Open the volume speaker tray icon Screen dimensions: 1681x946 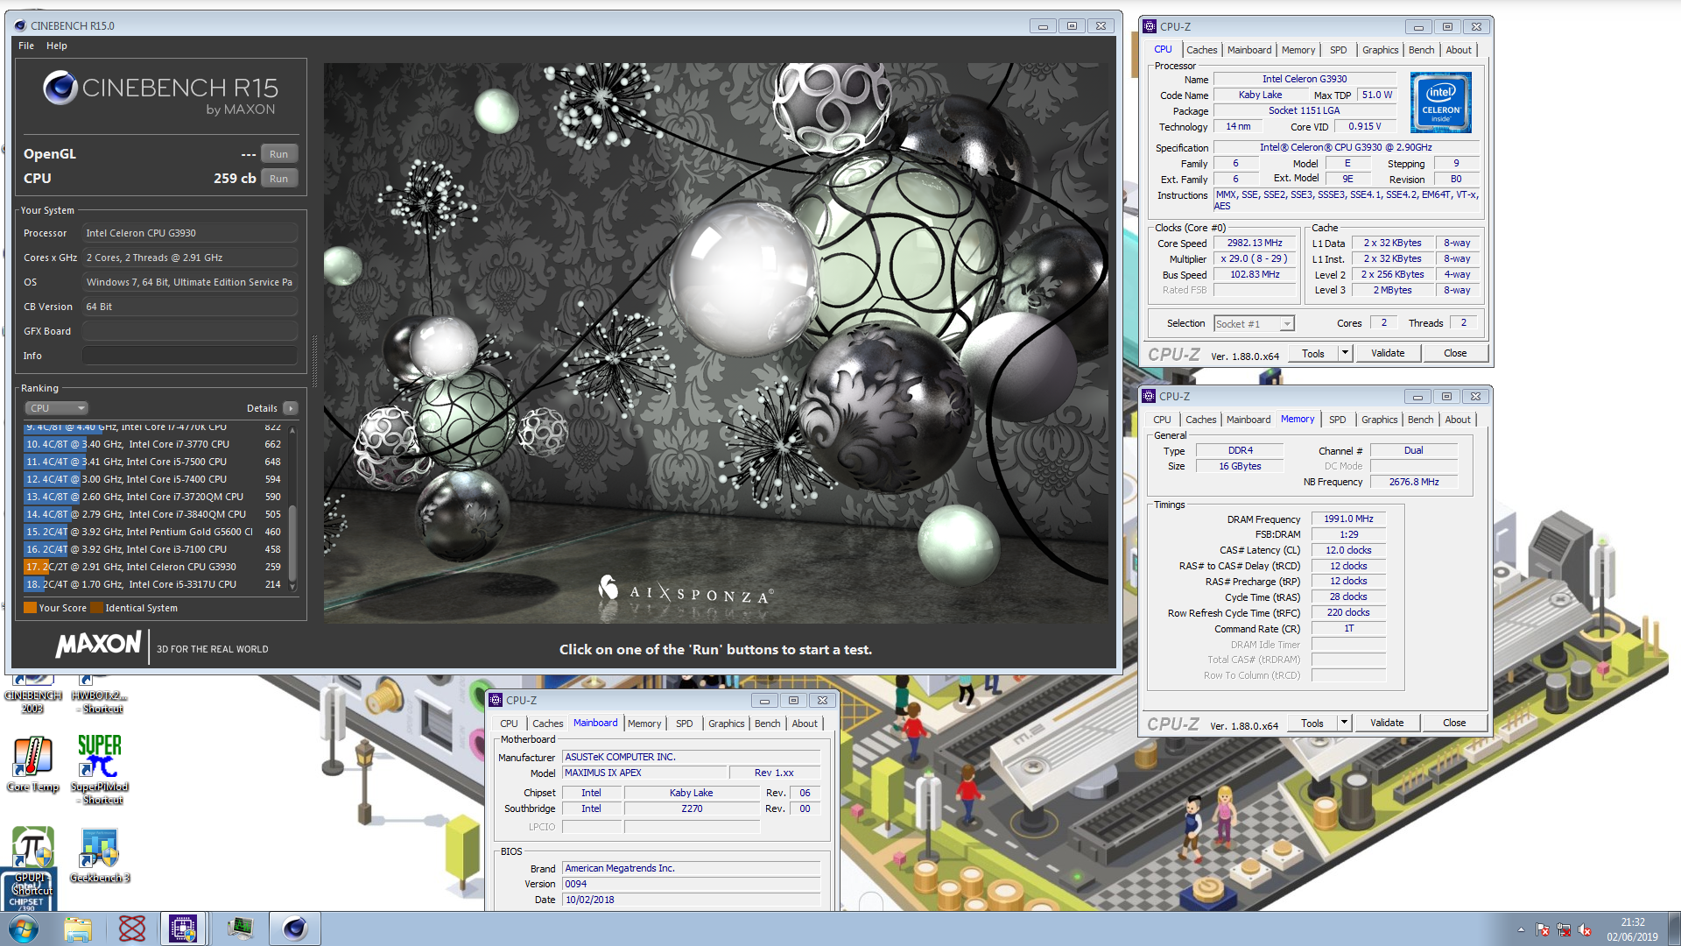point(1585,929)
